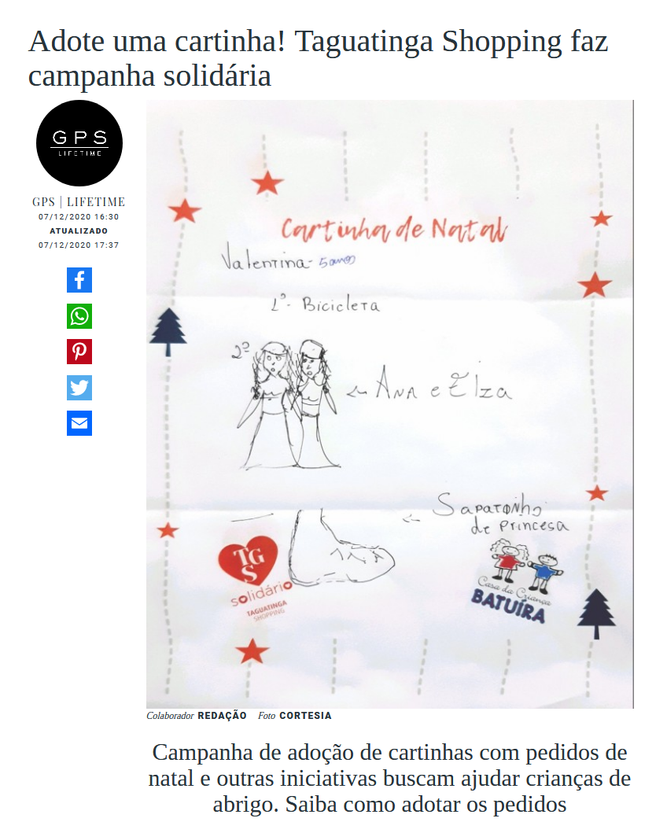Click the ATUALIZADO update label
Image resolution: width=667 pixels, height=833 pixels.
point(79,231)
